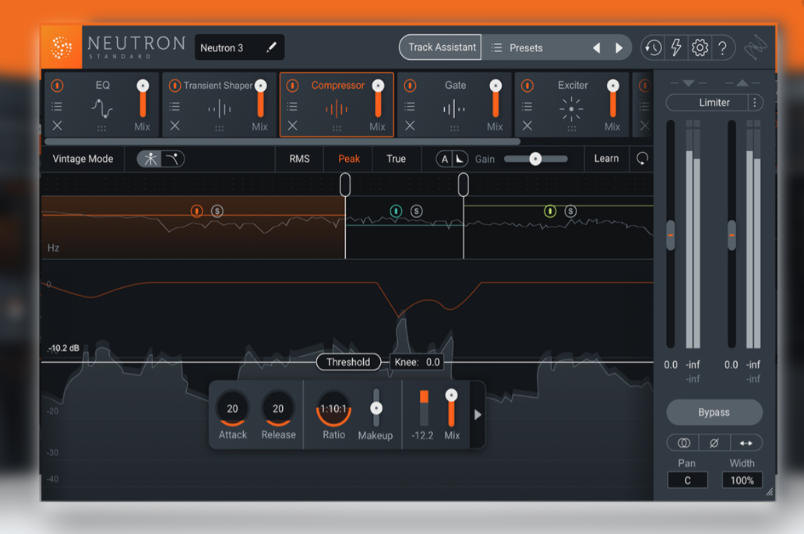This screenshot has width=804, height=534.
Task: Select the EQ curve module icon
Action: point(102,108)
